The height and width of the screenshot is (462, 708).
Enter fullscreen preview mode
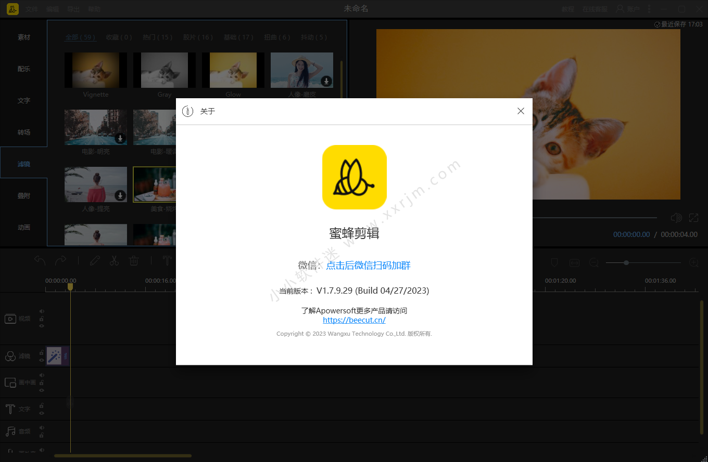coord(693,218)
